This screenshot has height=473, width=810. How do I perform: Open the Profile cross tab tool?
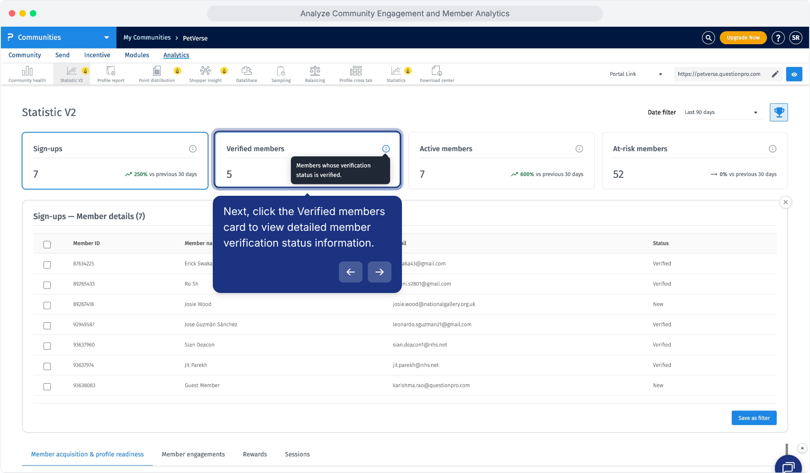pos(356,74)
